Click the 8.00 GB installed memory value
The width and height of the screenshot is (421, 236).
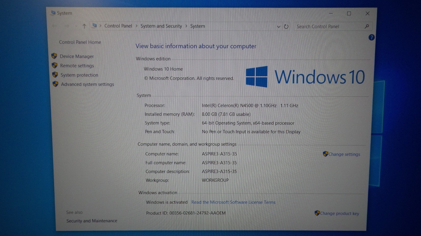coord(226,114)
